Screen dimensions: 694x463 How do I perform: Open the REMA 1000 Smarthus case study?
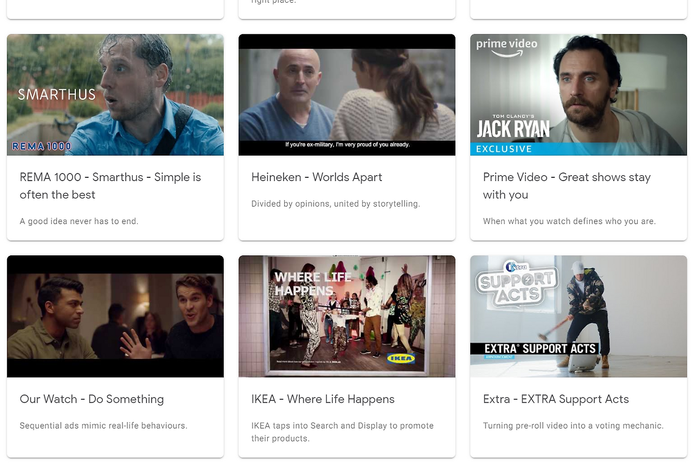tap(111, 186)
